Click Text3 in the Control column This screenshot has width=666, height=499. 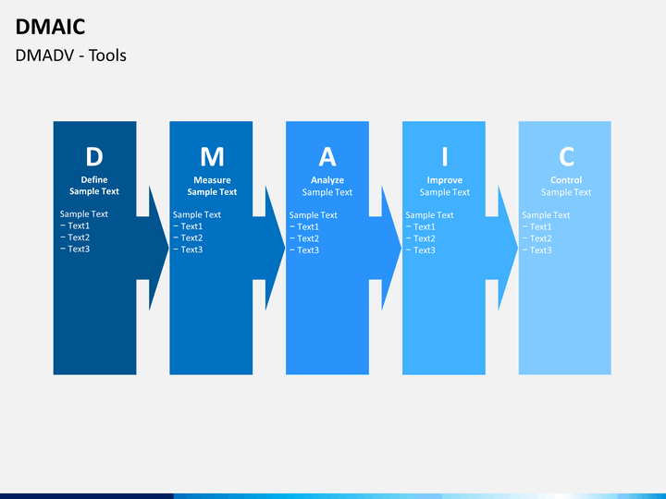tap(541, 249)
